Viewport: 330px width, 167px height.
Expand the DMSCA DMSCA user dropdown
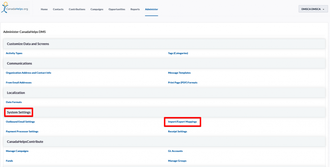point(313,9)
